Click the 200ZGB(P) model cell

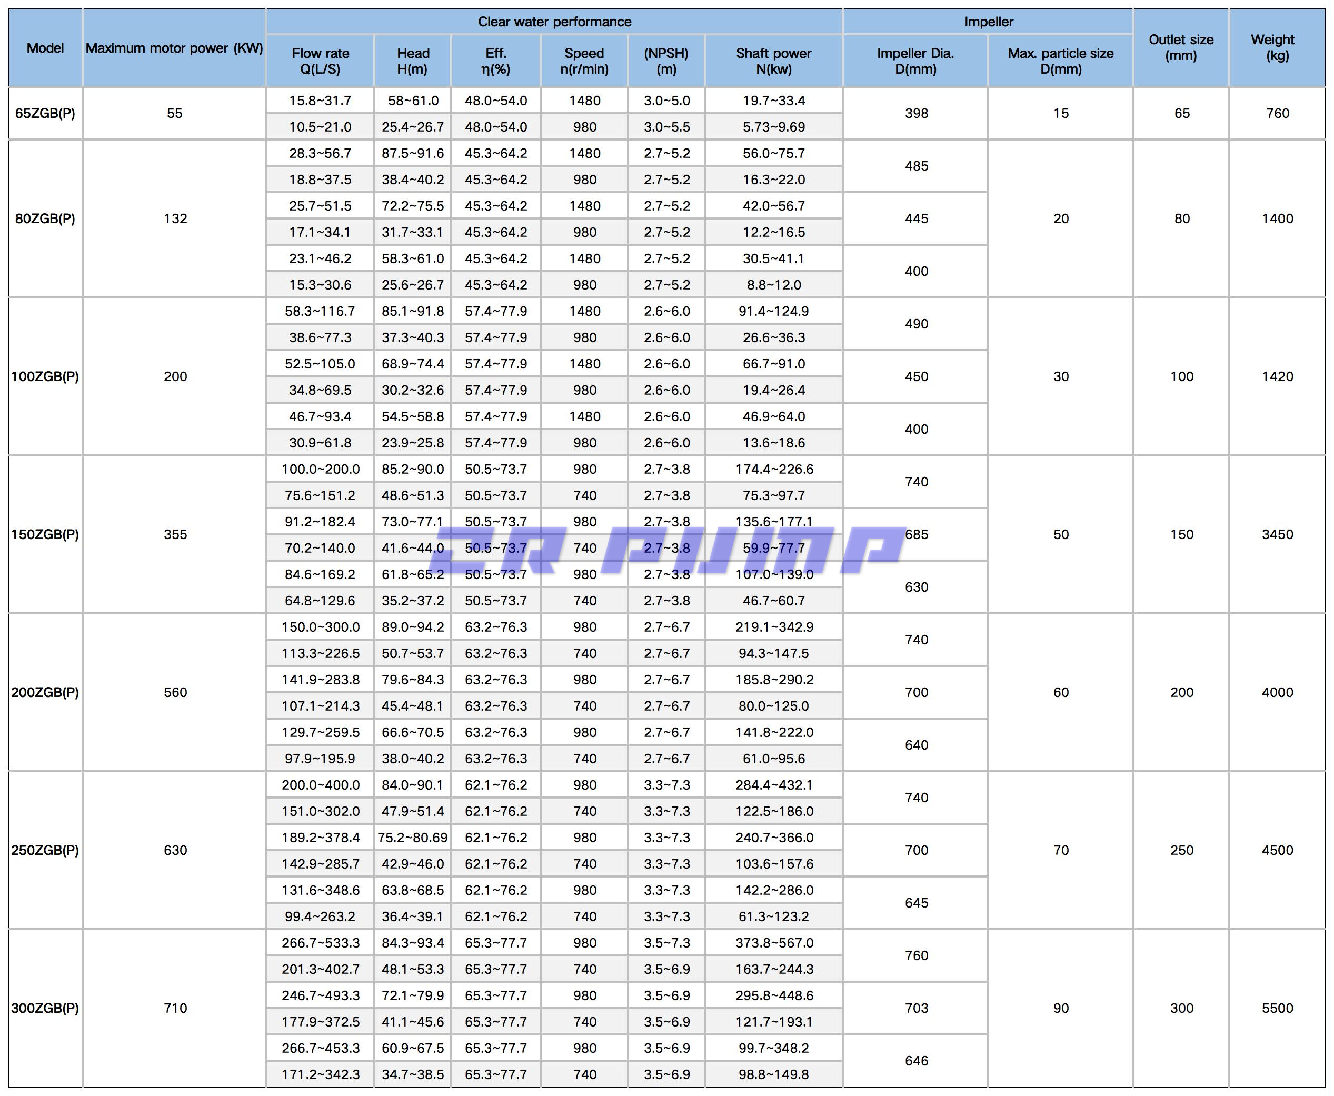[x=45, y=692]
